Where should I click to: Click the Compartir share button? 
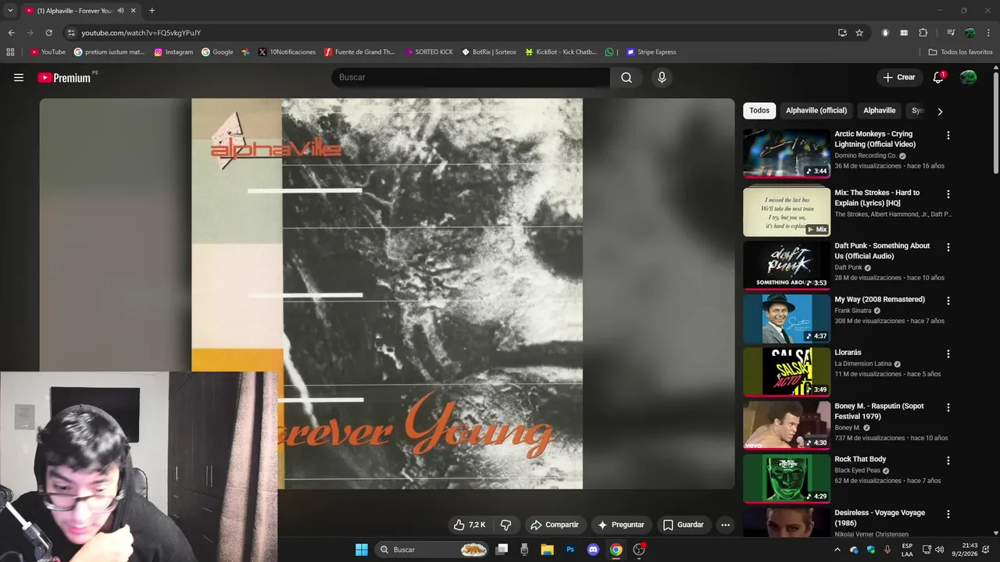tap(555, 525)
